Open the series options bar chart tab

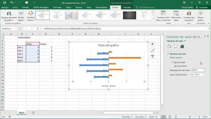click(x=182, y=46)
